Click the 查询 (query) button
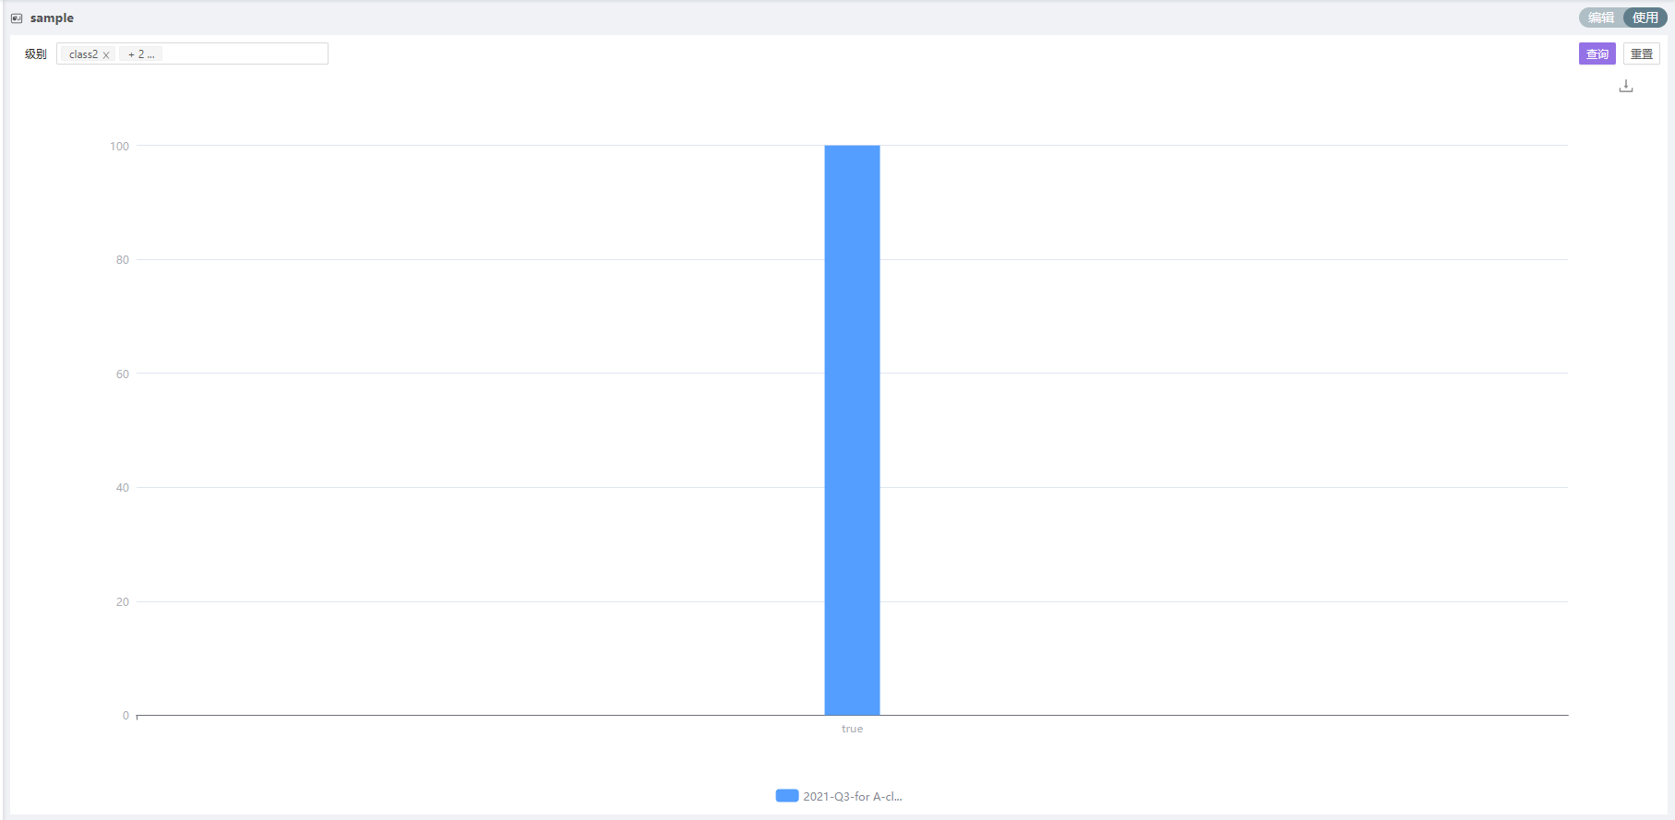Screen dimensions: 1675x820 1597,53
